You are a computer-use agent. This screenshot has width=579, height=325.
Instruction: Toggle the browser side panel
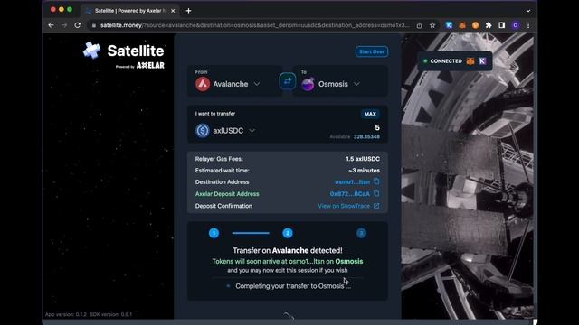[x=501, y=25]
